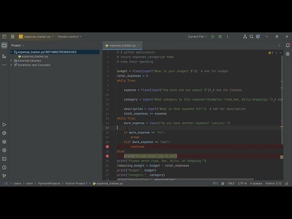
Task: Click the Users breadcrumb in the status bar
Action: click(17, 183)
